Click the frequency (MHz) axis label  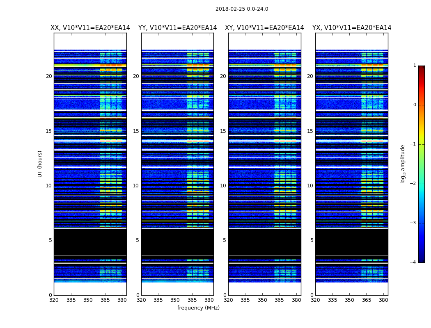198,307
